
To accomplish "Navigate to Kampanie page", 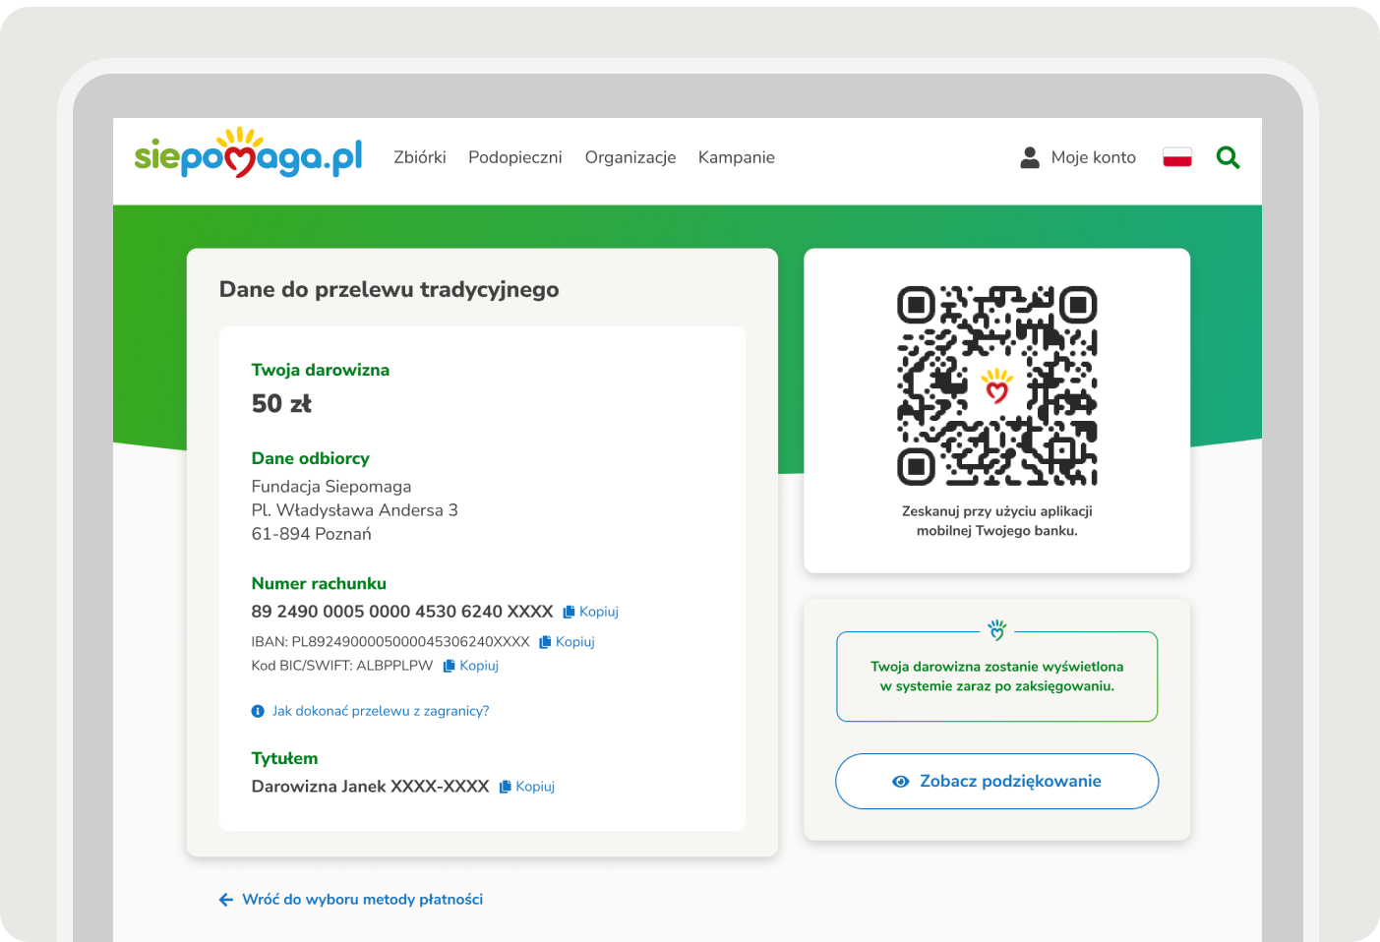I will (x=736, y=157).
